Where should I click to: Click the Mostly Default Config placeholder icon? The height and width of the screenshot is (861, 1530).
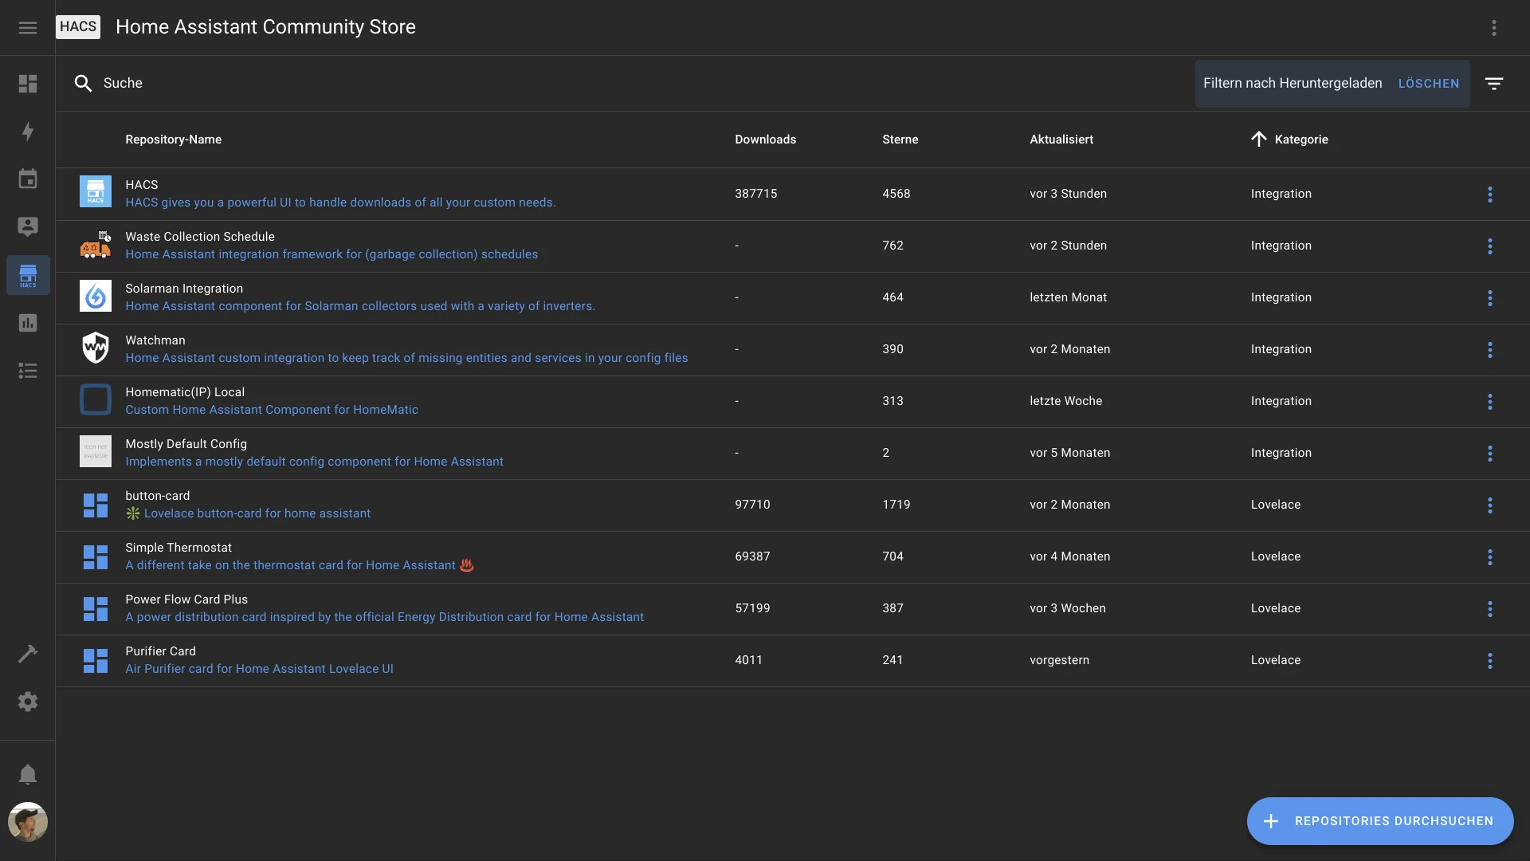(x=96, y=451)
